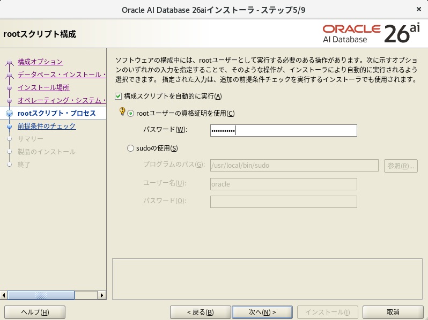Select rootユーザーの資格証明を使用 radio button
The image size is (428, 320).
pyautogui.click(x=130, y=113)
